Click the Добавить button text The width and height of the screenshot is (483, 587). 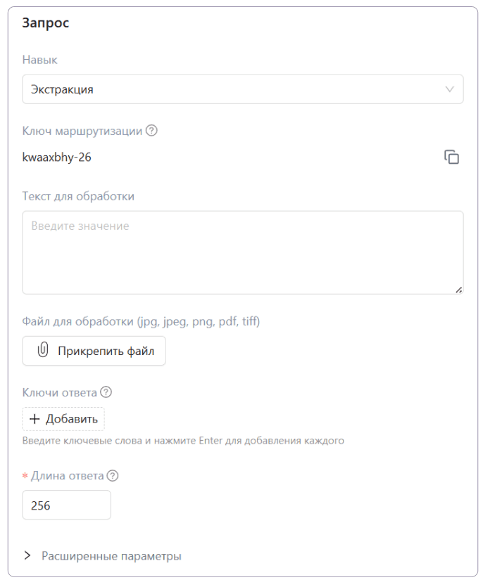[72, 420]
